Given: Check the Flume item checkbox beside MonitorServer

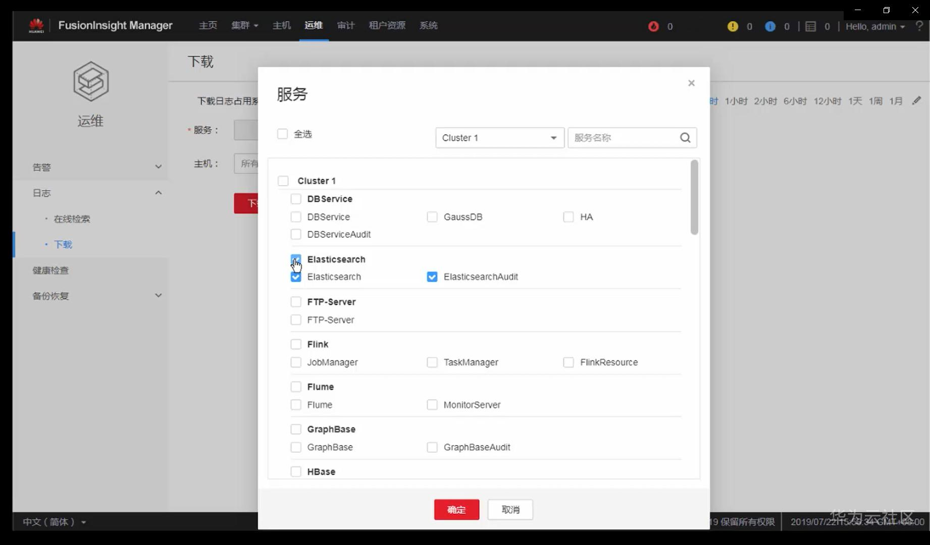Looking at the screenshot, I should 296,405.
